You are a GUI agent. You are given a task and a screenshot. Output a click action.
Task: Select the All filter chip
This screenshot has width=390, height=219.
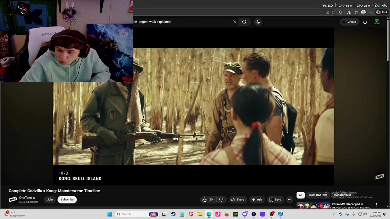tap(300, 195)
